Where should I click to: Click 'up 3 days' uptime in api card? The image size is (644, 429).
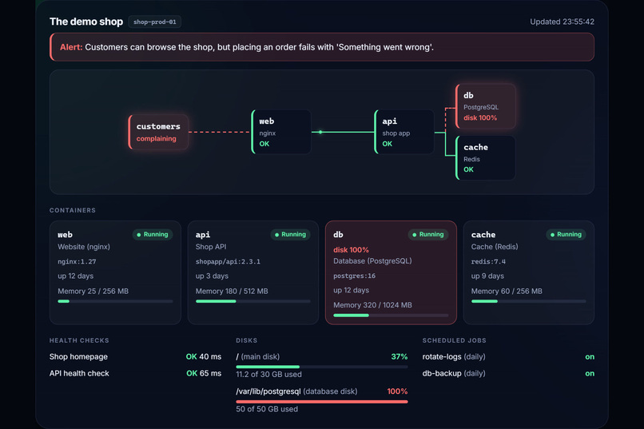pos(212,276)
